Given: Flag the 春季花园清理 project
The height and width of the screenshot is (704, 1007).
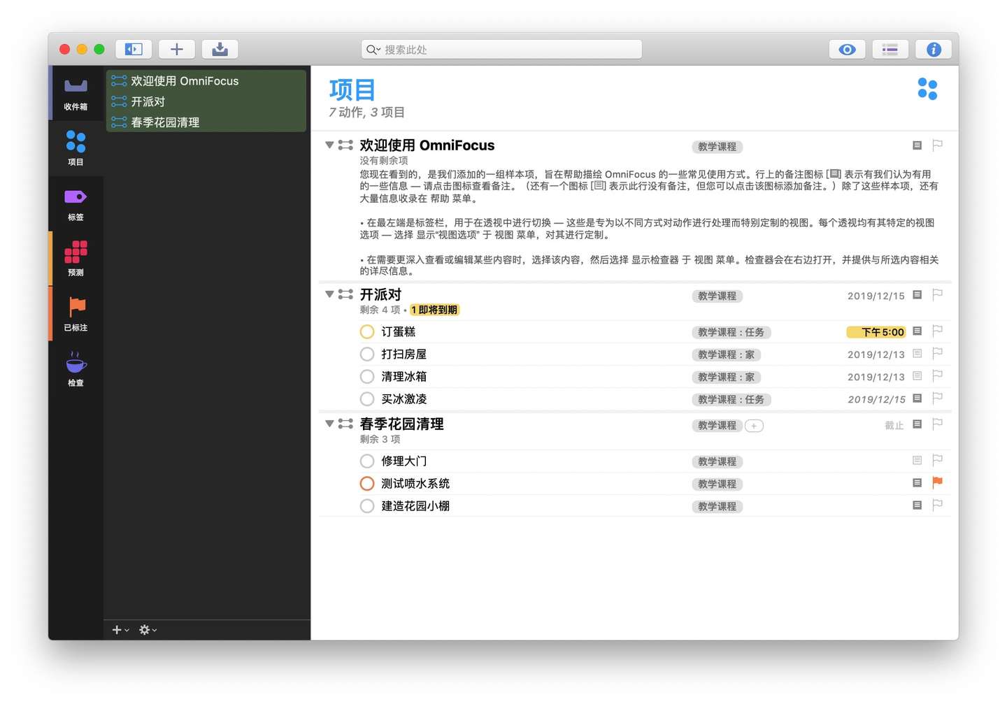Looking at the screenshot, I should coord(938,424).
